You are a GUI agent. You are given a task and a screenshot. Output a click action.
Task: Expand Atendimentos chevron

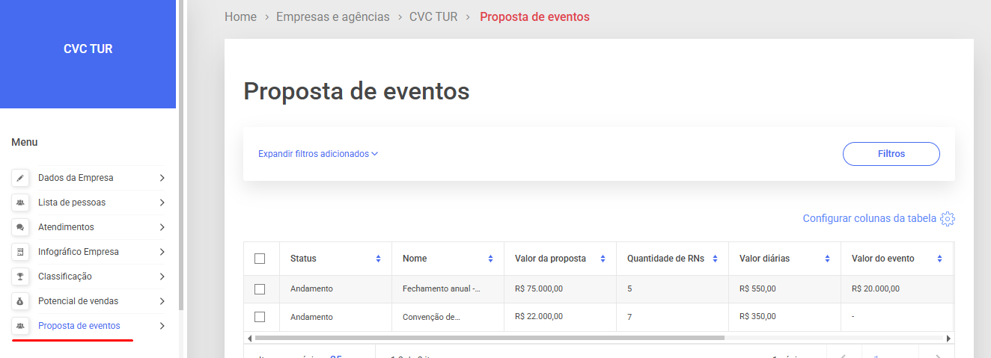point(162,227)
